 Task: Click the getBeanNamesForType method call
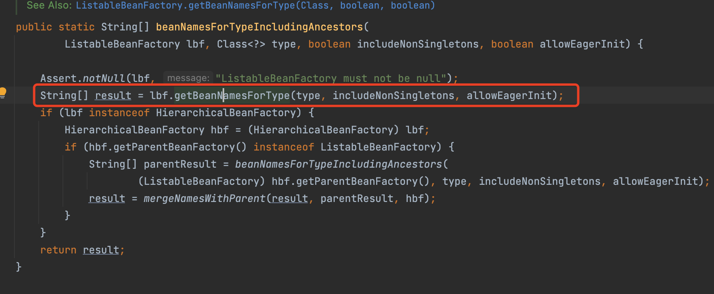232,96
